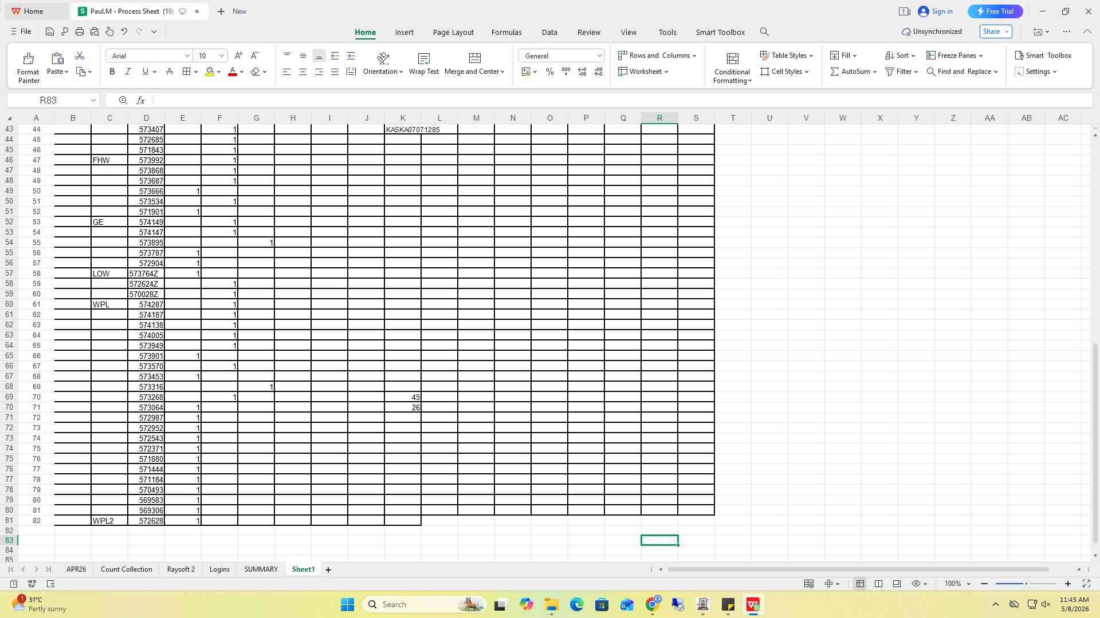Toggle Italic text formatting
Image resolution: width=1100 pixels, height=618 pixels.
coord(128,72)
